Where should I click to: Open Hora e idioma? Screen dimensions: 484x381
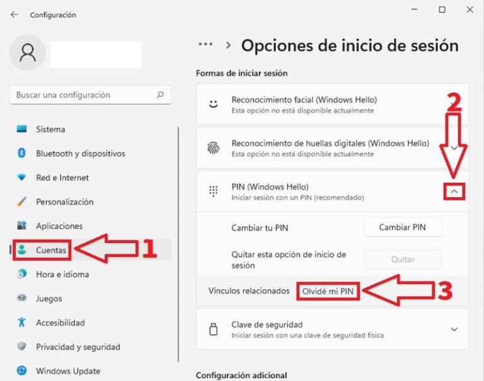(x=62, y=275)
